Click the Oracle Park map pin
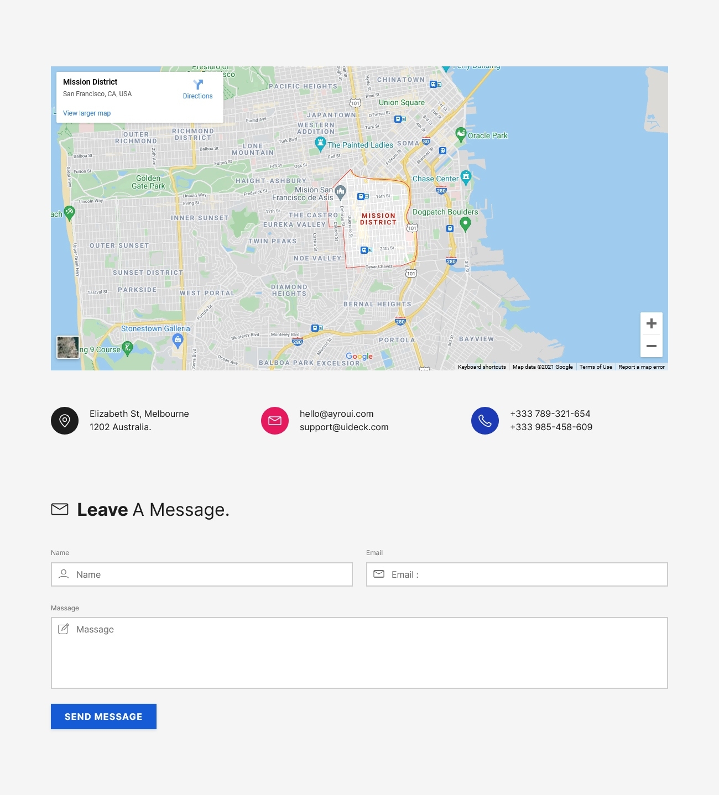Viewport: 719px width, 795px height. [x=461, y=134]
